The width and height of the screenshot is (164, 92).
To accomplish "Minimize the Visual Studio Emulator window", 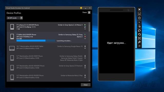I will 85,8.
